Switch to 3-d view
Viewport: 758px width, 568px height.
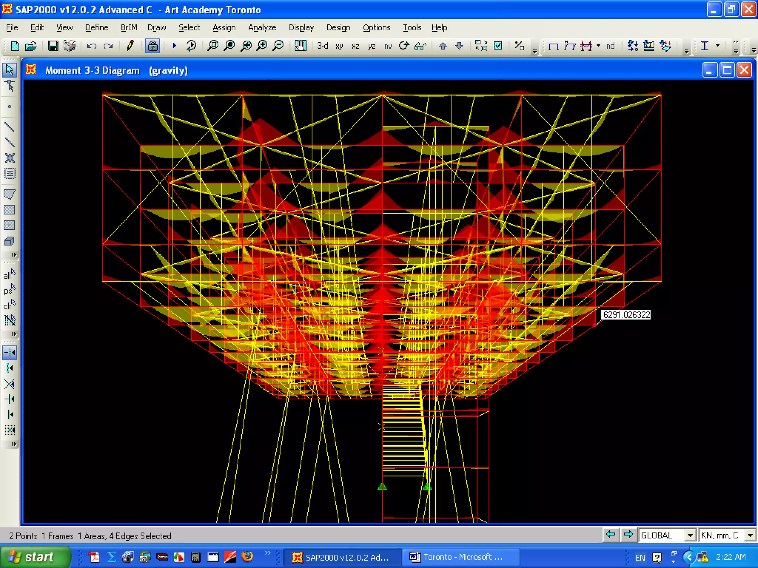click(322, 46)
